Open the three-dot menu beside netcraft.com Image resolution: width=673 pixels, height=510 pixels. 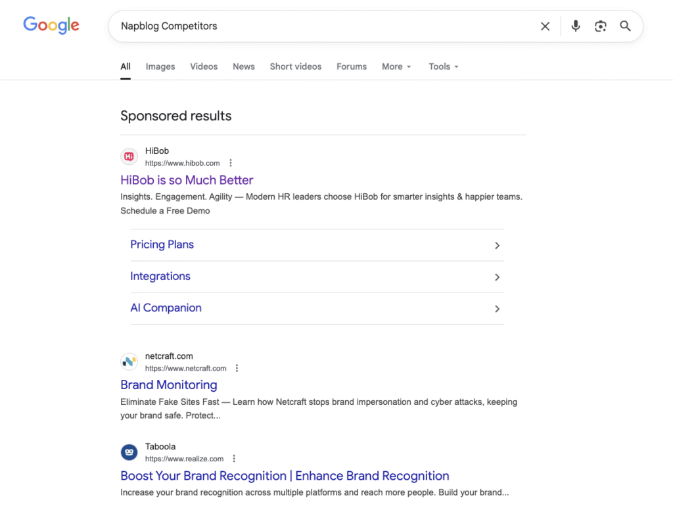pos(237,368)
